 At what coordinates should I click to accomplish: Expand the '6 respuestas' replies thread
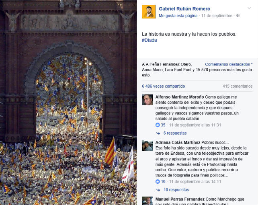(x=175, y=133)
